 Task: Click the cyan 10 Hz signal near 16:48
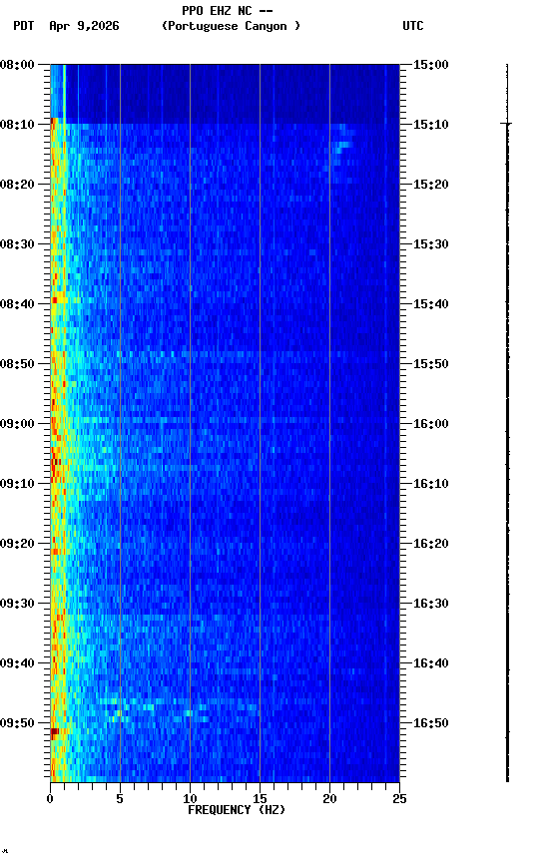coord(189,713)
